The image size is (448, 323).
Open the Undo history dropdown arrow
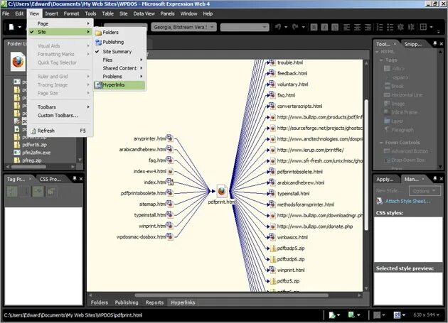[286, 27]
